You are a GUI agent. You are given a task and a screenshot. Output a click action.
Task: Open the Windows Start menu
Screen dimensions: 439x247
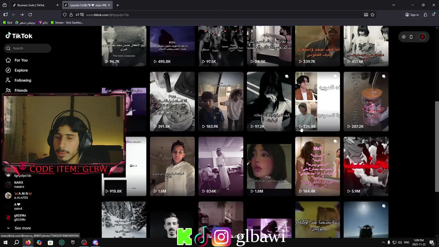coord(5,243)
